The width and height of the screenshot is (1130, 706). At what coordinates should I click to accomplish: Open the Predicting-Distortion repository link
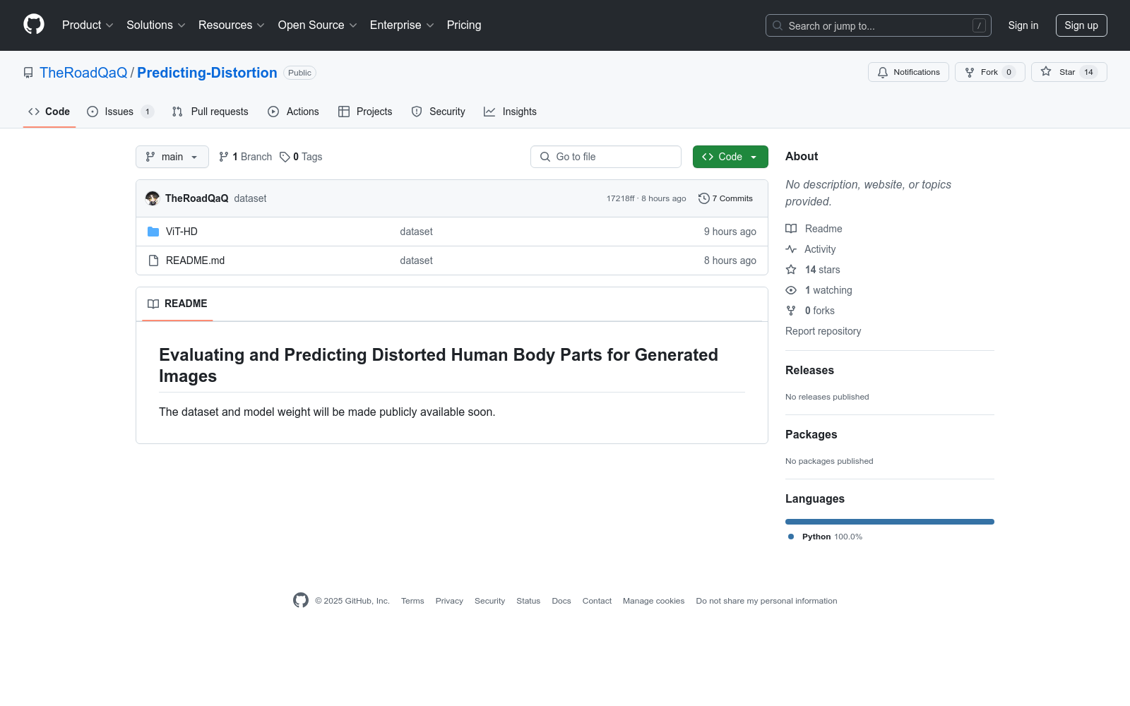point(207,73)
